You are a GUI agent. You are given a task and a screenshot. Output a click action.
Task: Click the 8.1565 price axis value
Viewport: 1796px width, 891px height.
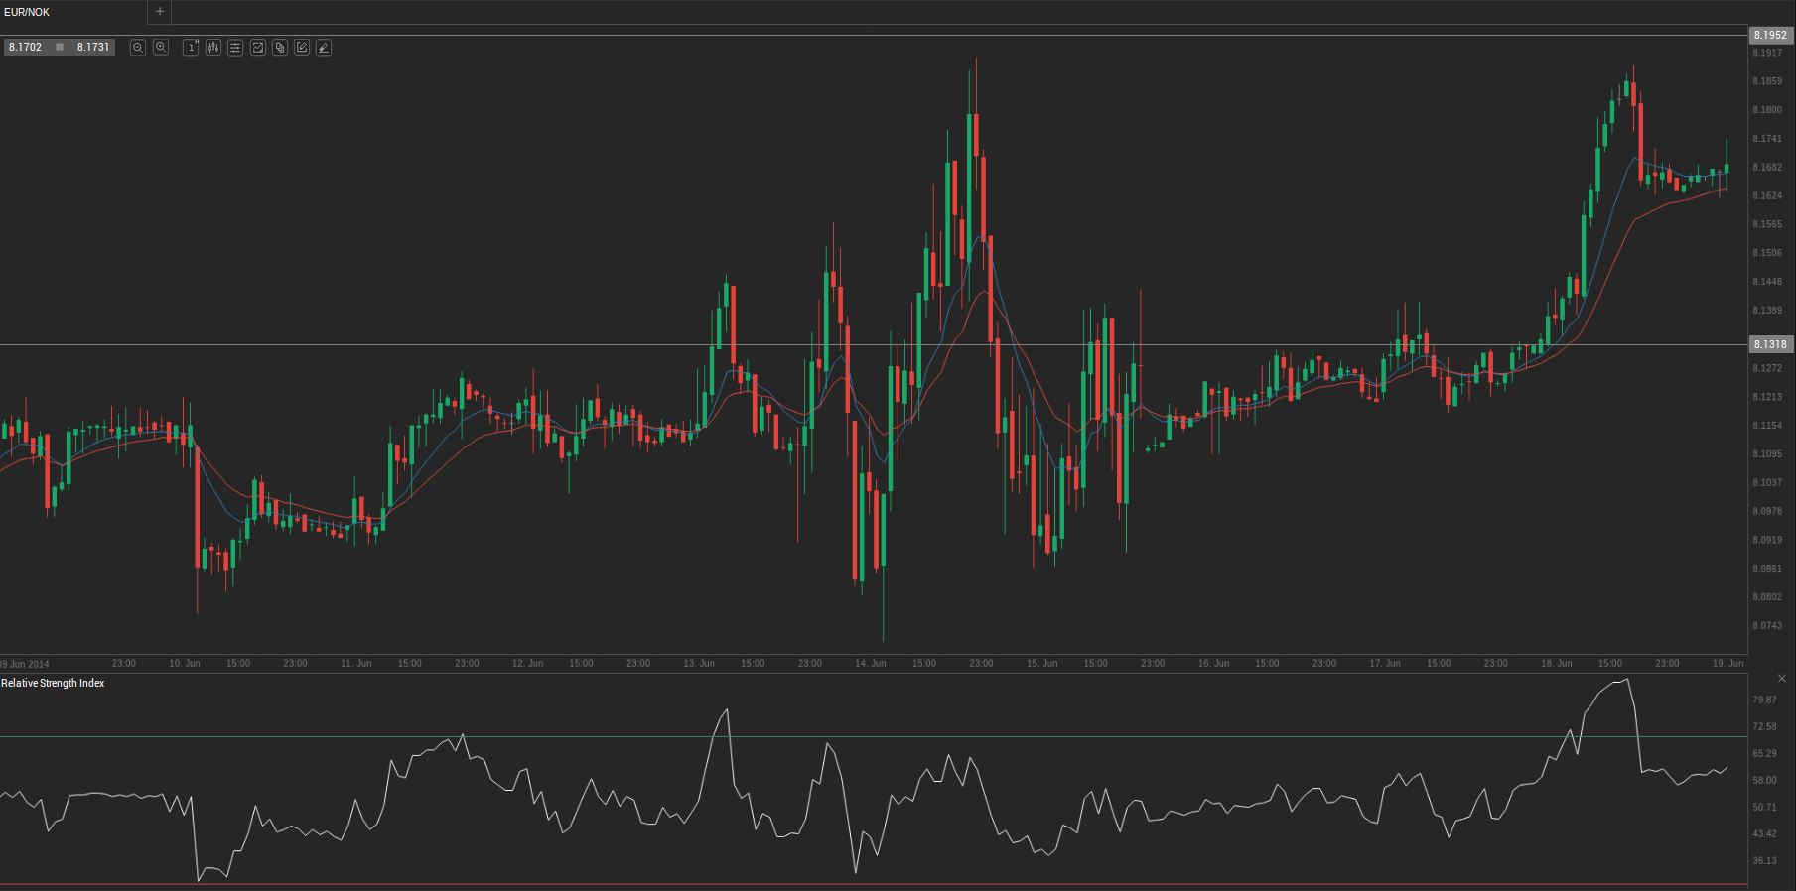coord(1767,224)
